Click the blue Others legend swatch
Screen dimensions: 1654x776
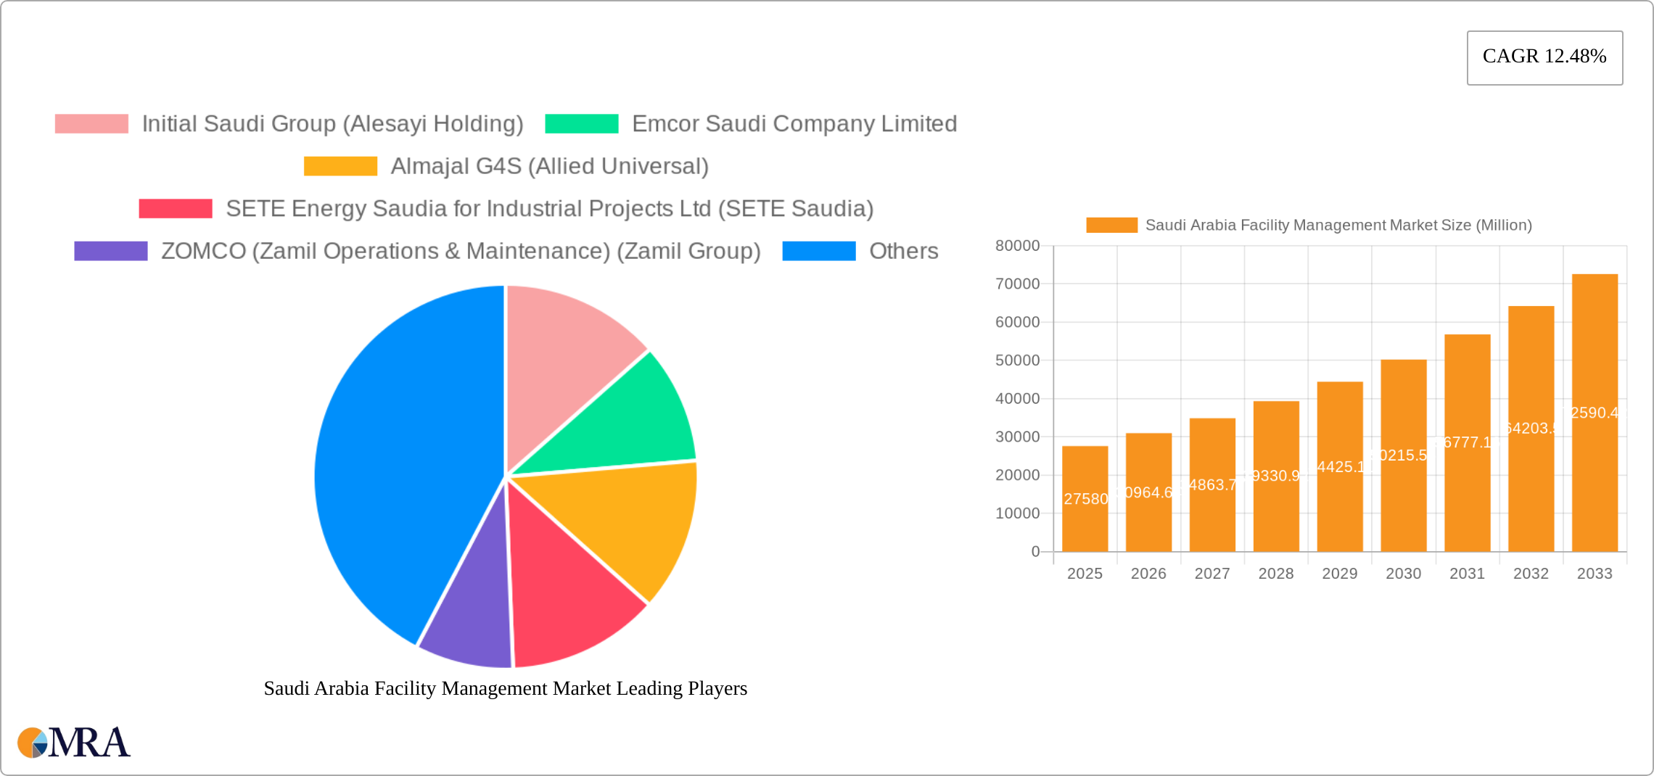pos(818,251)
